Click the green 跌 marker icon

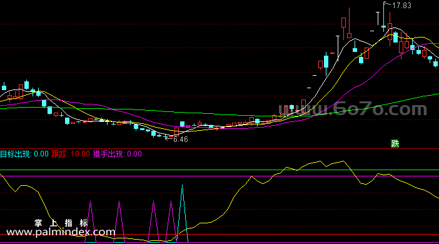click(395, 144)
